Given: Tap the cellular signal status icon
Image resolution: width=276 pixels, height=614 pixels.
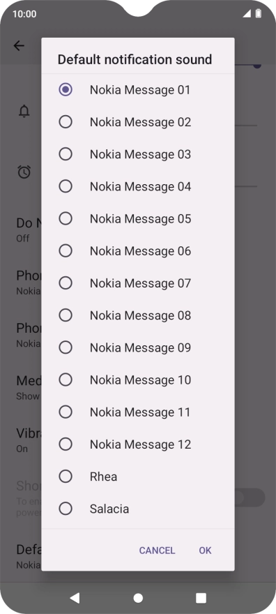Looking at the screenshot, I should pyautogui.click(x=247, y=14).
